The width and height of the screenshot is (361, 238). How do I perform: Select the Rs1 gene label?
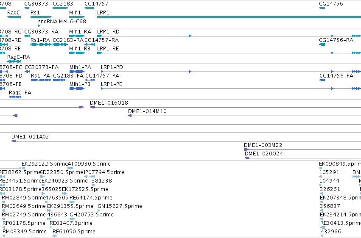point(35,12)
